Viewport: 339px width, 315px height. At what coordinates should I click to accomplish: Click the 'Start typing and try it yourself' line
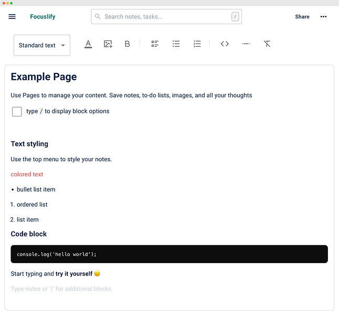click(55, 274)
